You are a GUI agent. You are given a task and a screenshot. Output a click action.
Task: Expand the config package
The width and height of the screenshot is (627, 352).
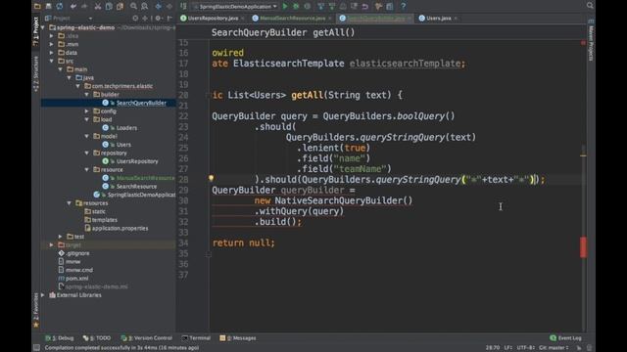87,111
